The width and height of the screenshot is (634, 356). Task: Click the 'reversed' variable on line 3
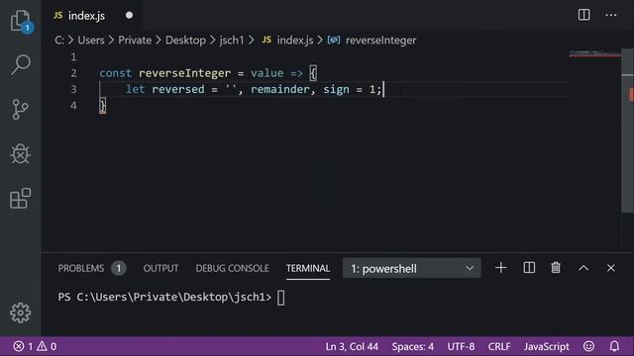[178, 89]
